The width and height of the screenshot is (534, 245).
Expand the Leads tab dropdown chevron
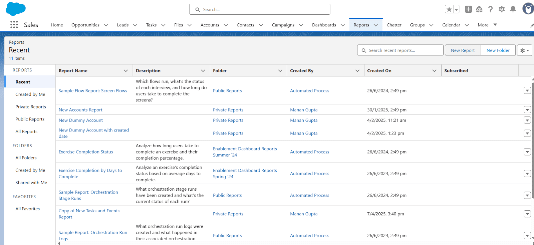(135, 25)
